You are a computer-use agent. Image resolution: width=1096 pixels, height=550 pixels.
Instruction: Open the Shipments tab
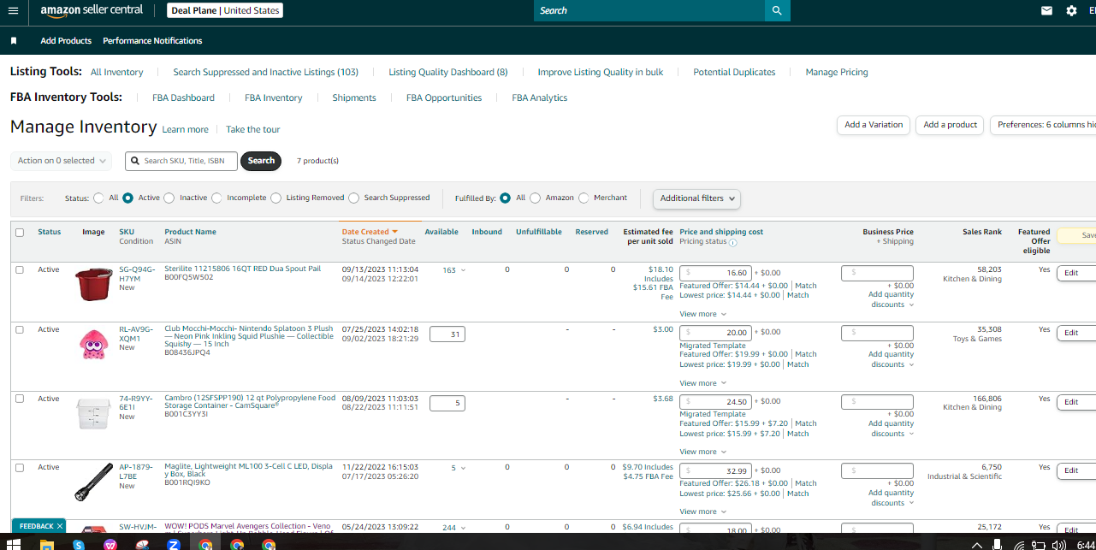point(354,98)
